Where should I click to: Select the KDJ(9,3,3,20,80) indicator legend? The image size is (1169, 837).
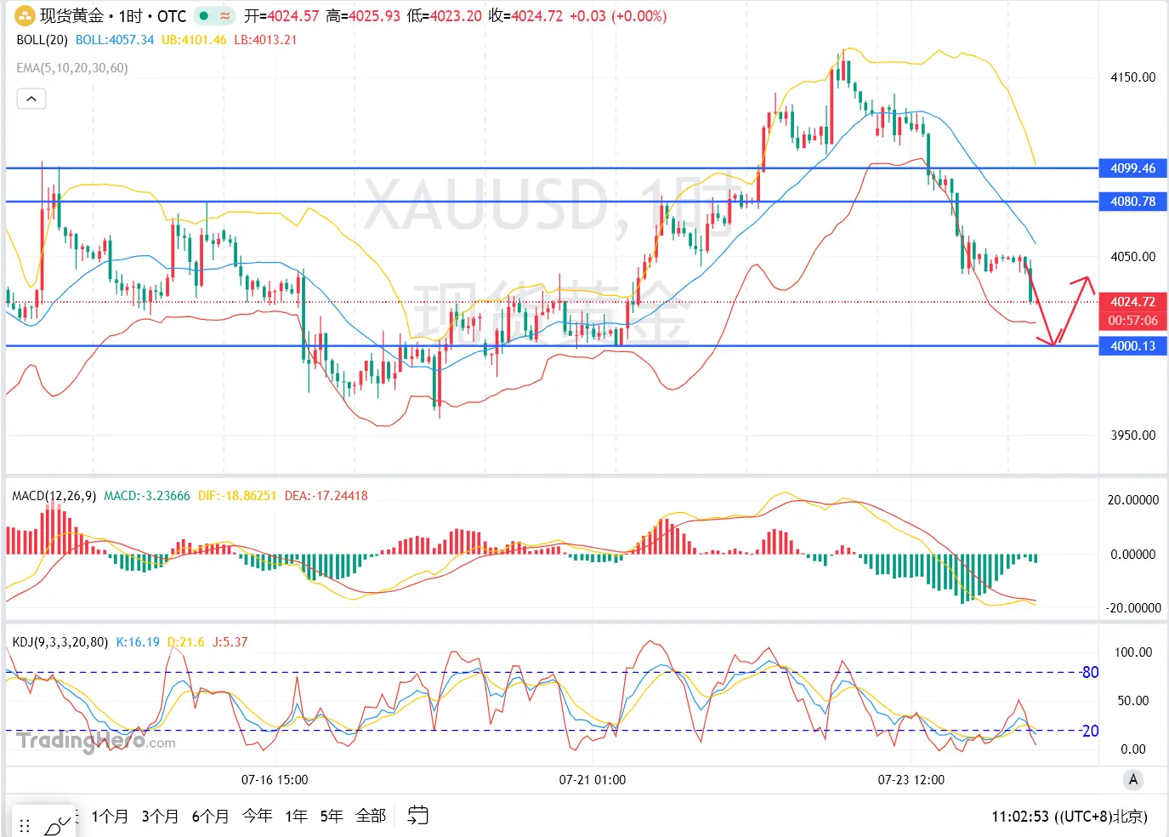click(x=60, y=642)
